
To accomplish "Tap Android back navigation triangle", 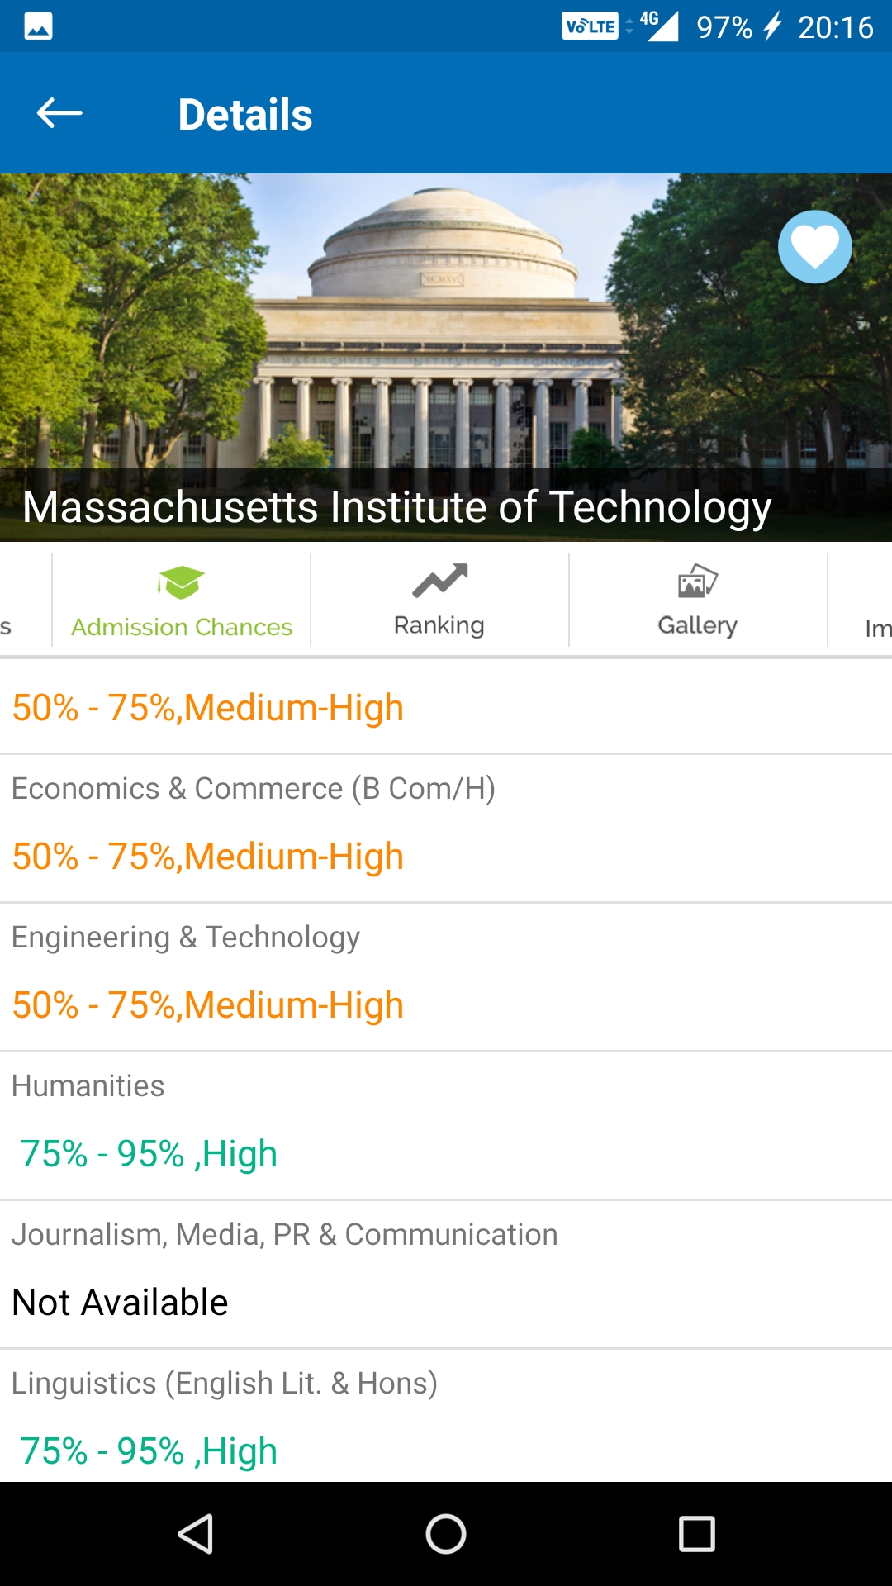I will coord(196,1534).
